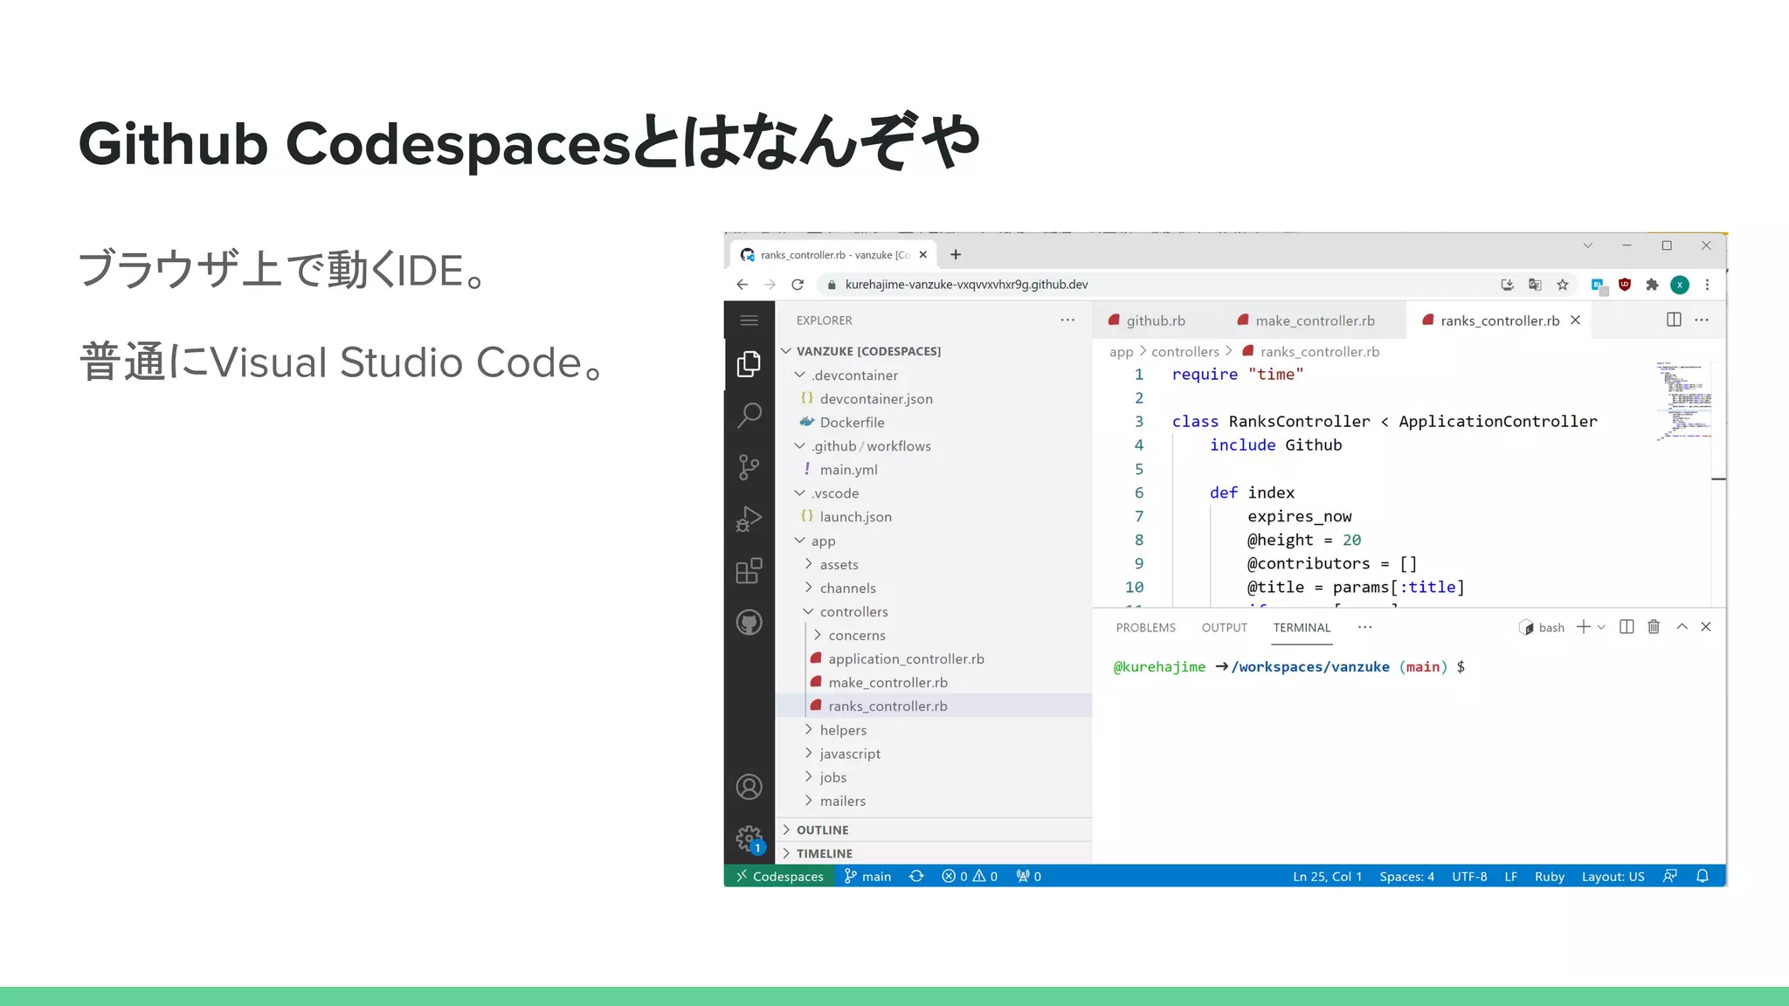The image size is (1789, 1006).
Task: Create a new terminal with the plus icon
Action: pos(1583,627)
